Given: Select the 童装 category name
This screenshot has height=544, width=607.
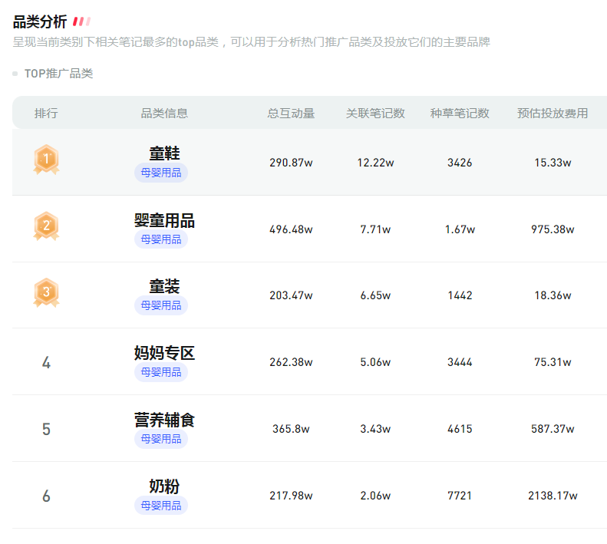Looking at the screenshot, I should click(x=164, y=287).
